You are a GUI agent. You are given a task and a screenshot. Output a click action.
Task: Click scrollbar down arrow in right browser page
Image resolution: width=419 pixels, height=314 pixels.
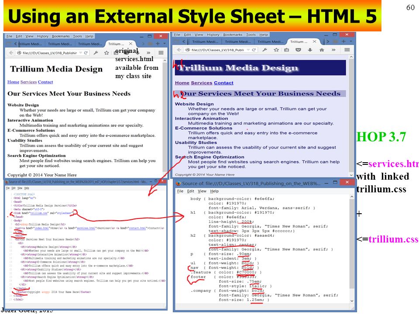tap(351, 175)
